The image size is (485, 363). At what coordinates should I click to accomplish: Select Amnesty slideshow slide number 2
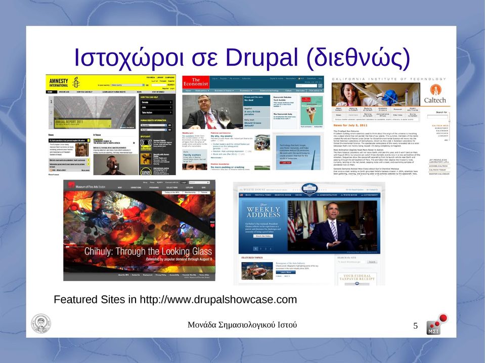click(51, 113)
